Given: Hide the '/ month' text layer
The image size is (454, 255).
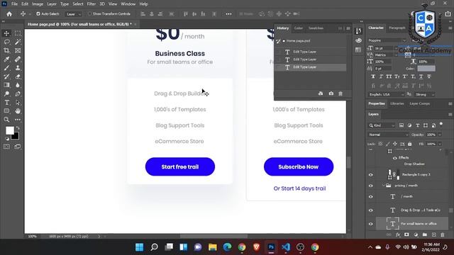Looking at the screenshot, I should point(371,197).
